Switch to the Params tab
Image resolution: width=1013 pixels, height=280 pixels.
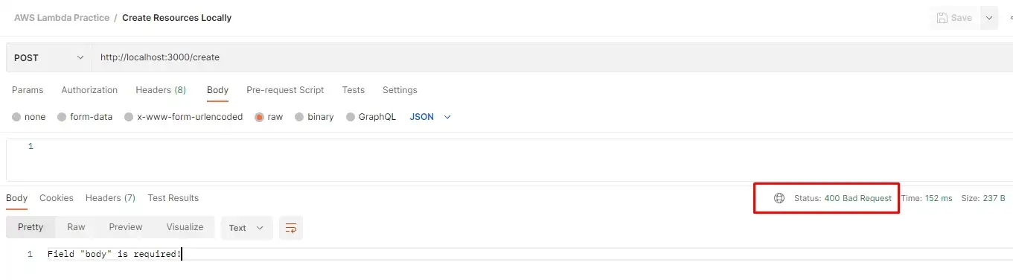[28, 90]
